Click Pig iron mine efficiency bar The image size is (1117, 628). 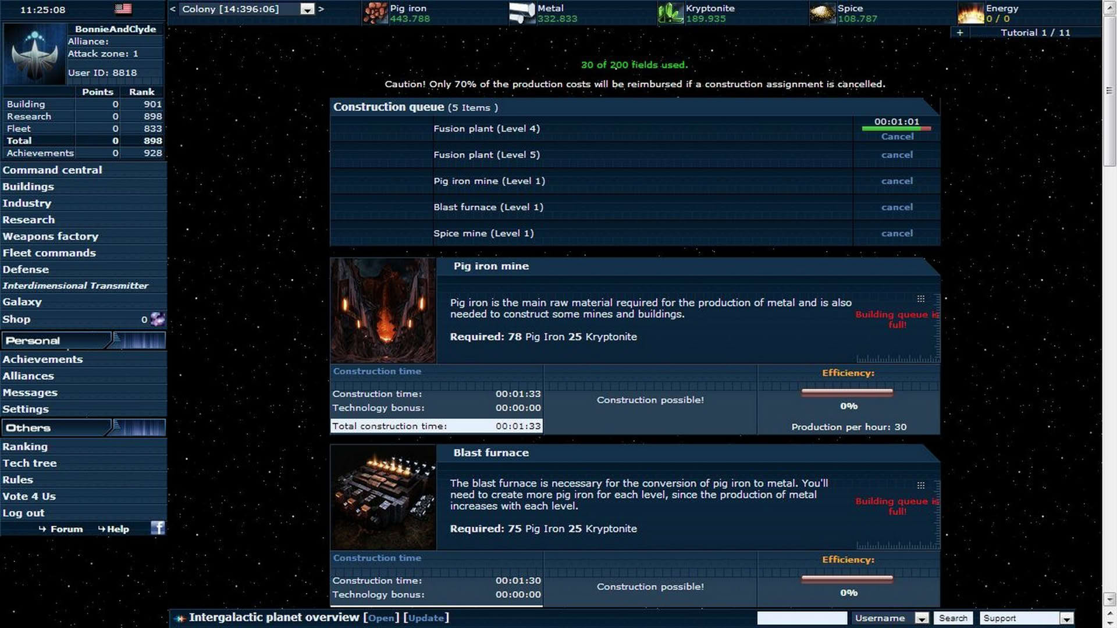847,392
